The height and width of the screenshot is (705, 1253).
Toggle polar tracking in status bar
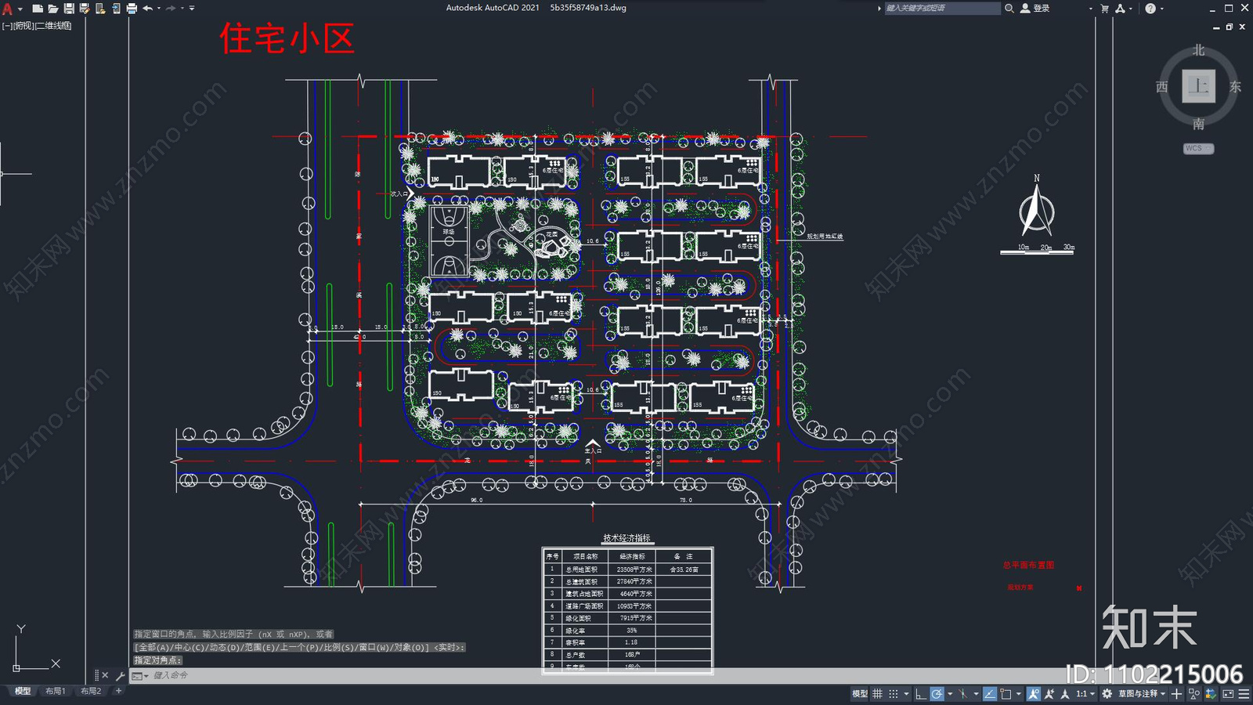(937, 695)
